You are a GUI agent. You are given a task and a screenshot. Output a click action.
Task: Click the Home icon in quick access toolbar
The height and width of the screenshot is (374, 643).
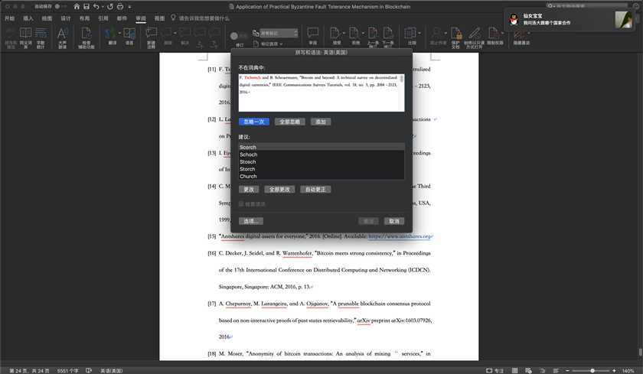[77, 7]
